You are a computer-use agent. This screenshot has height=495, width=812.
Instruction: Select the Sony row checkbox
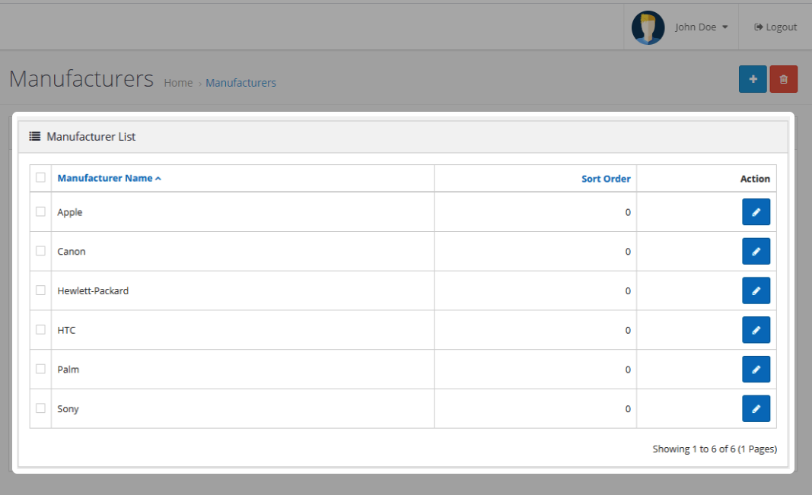tap(40, 408)
